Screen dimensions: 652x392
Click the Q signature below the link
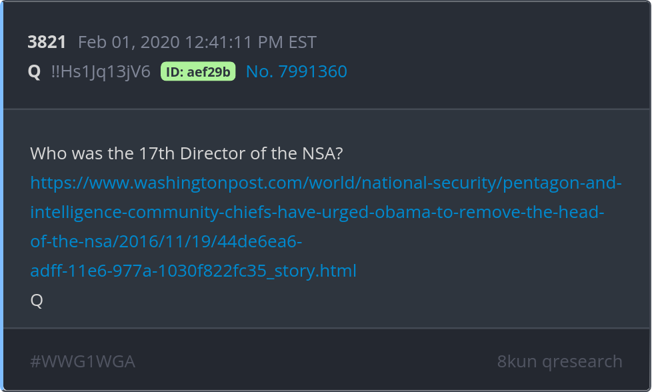37,301
